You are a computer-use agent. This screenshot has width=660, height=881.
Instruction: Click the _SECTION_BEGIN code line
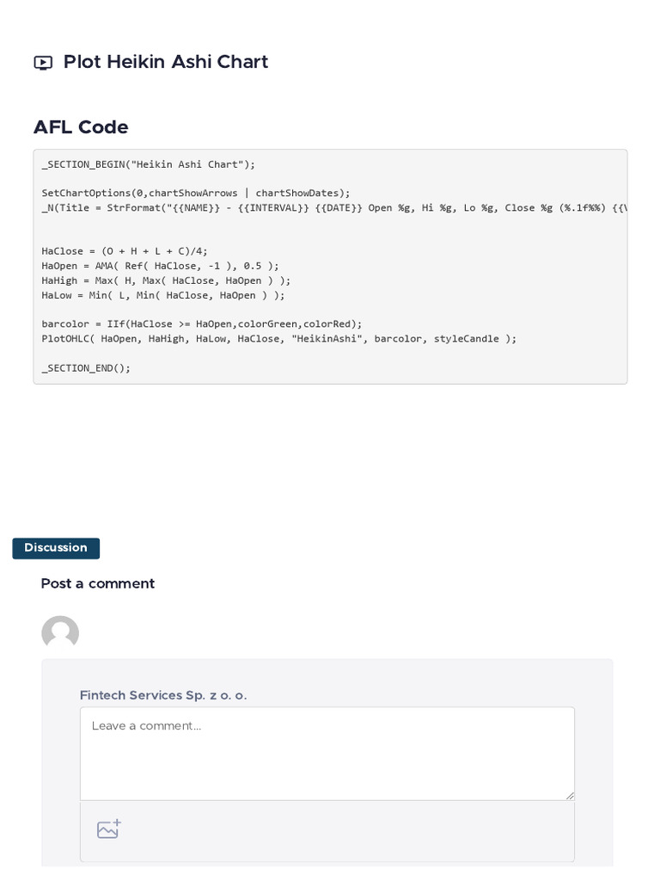pyautogui.click(x=148, y=164)
